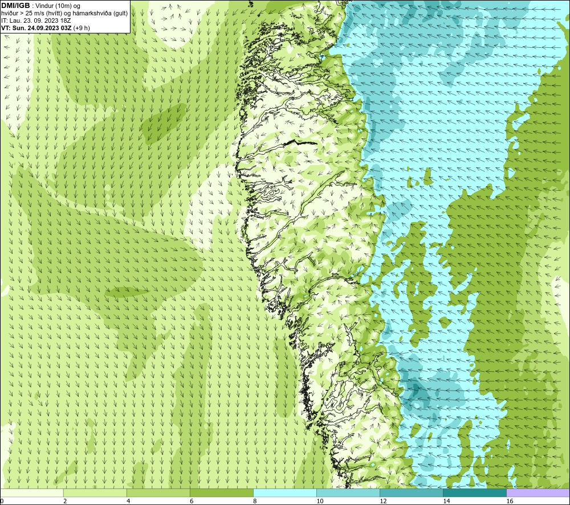Click the legend scale label '6'
Screen dimensions: 570x505
click(x=192, y=502)
